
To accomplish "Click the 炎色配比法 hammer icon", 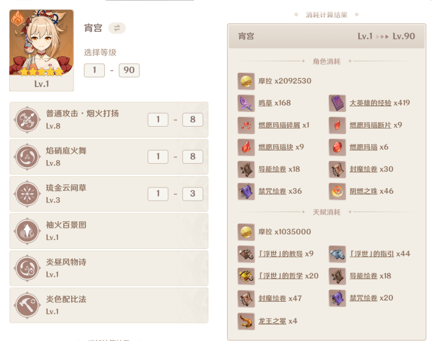I will 27,305.
